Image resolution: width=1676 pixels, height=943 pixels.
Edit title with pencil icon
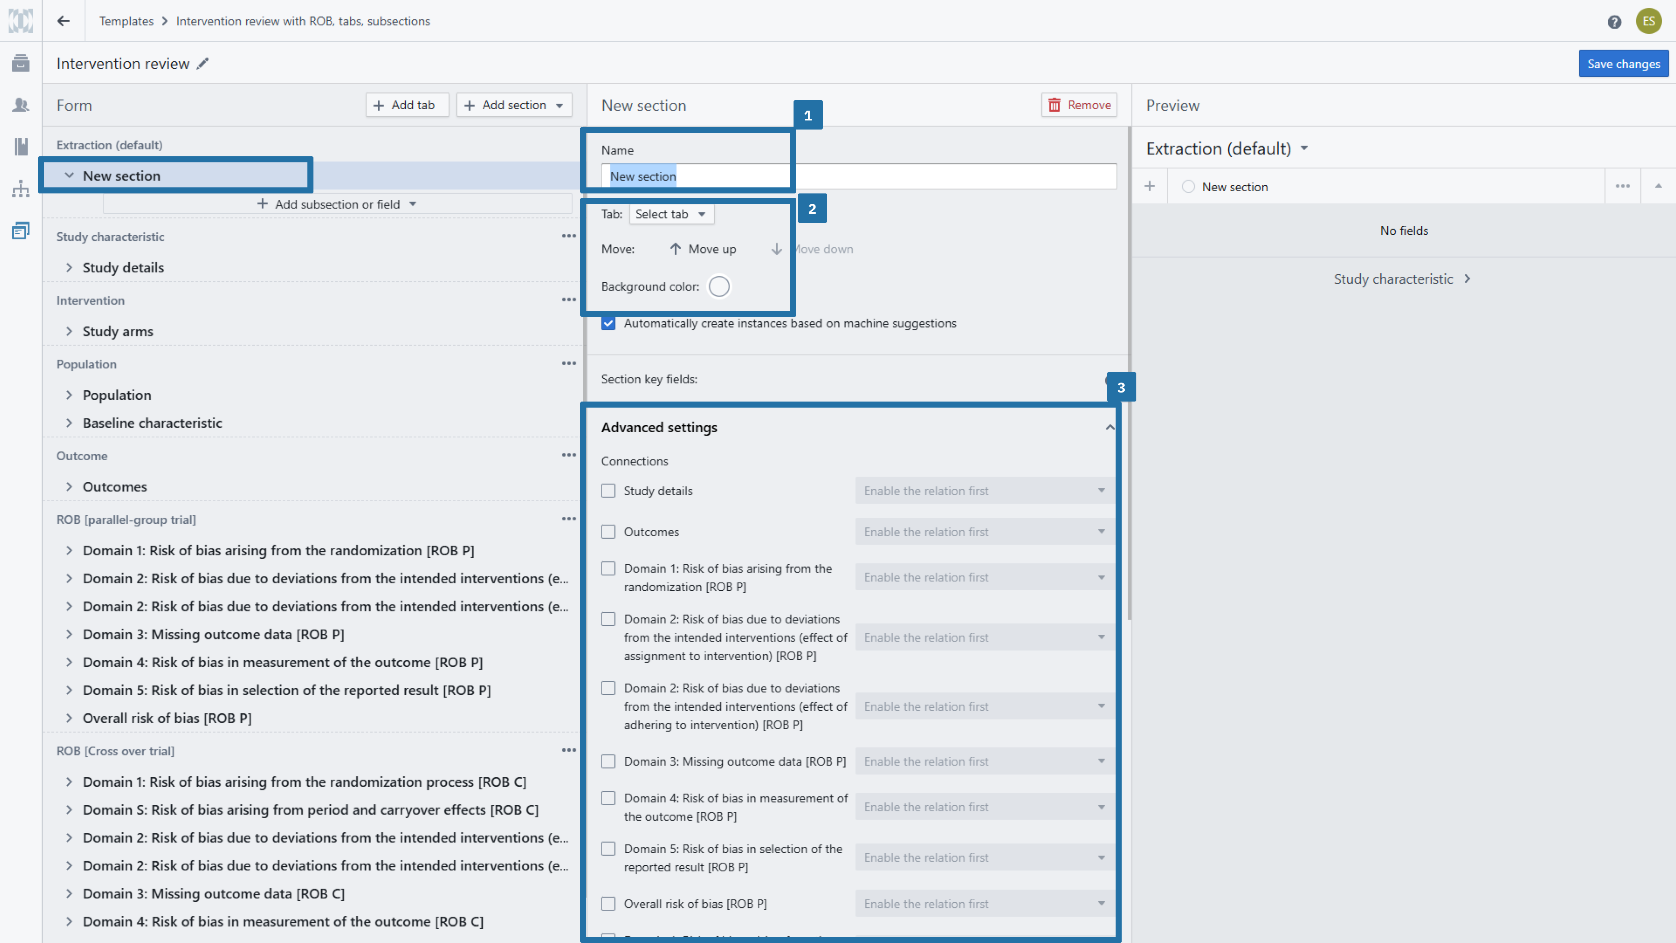203,63
